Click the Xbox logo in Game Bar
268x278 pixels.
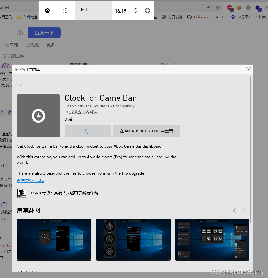[47, 11]
